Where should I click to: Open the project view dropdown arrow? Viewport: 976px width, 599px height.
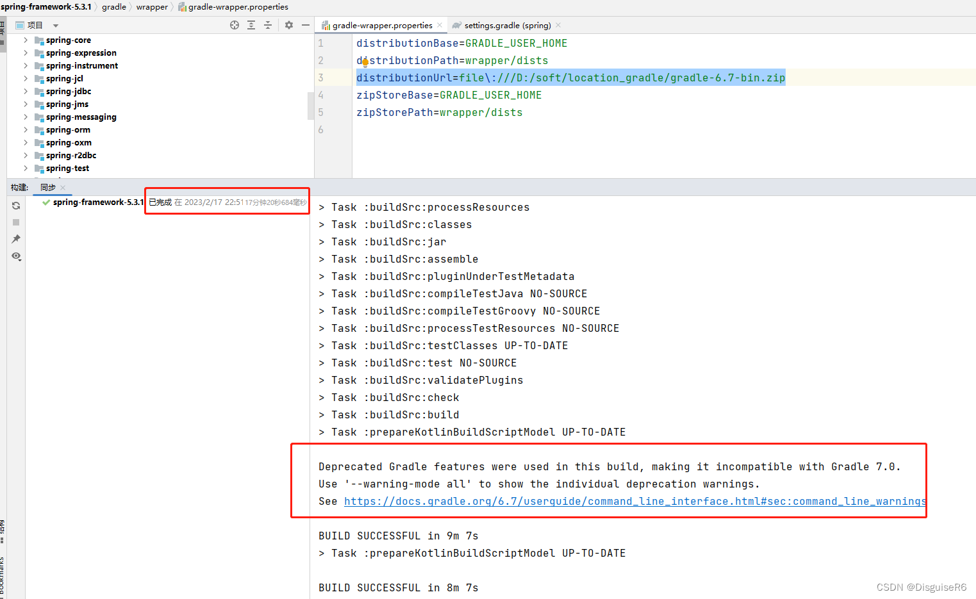56,26
